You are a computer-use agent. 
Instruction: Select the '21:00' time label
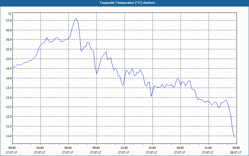pos(208,148)
